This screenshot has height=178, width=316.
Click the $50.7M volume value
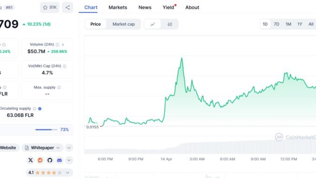[36, 51]
